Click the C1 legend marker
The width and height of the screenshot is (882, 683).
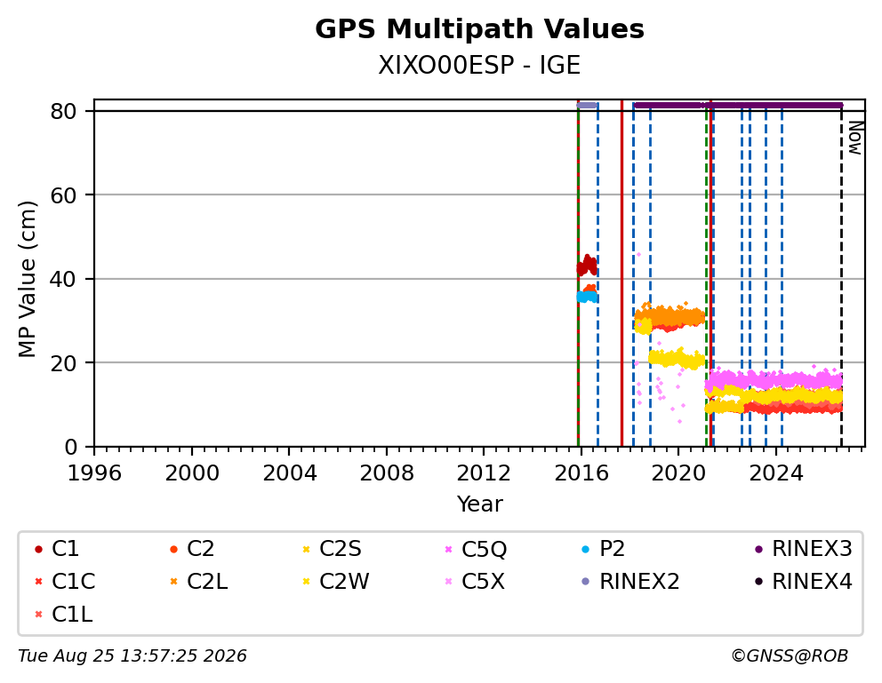38,549
